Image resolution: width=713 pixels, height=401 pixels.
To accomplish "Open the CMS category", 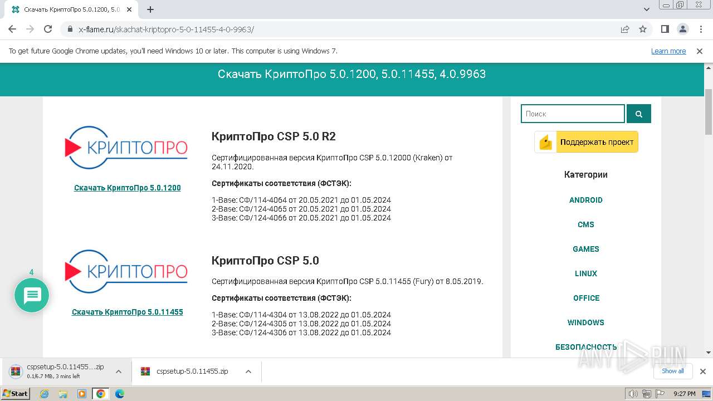I will [586, 224].
